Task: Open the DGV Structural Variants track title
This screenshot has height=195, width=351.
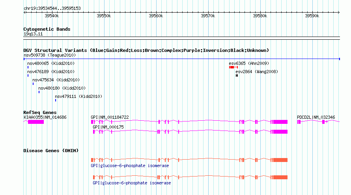Action: [x=146, y=50]
